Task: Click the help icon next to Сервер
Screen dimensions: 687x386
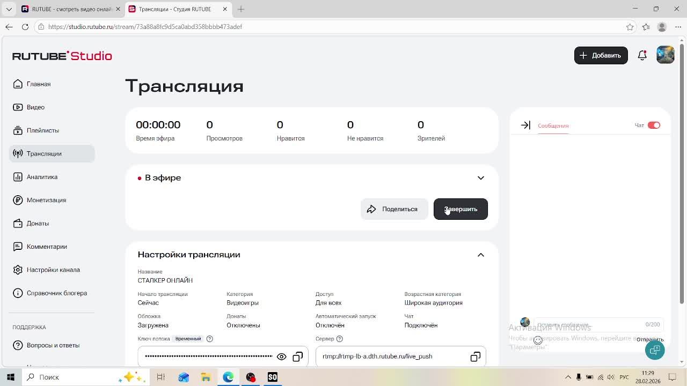Action: (340, 339)
